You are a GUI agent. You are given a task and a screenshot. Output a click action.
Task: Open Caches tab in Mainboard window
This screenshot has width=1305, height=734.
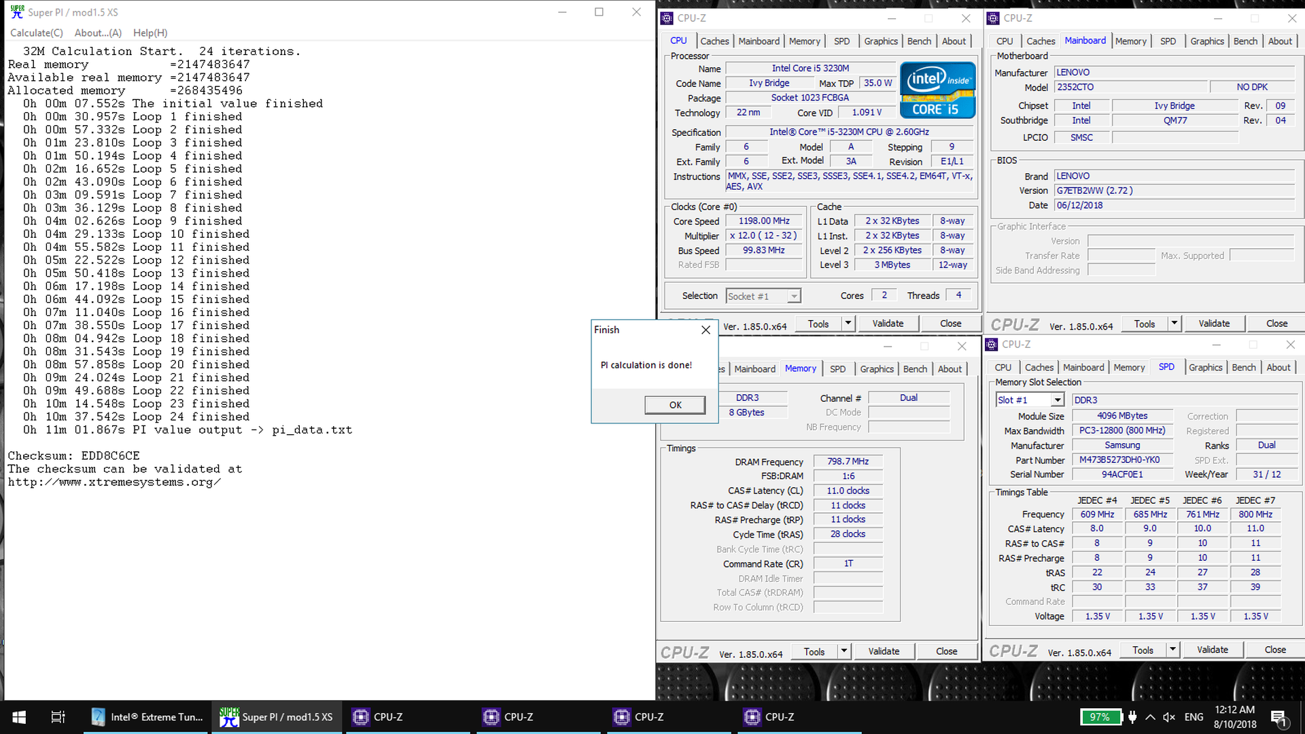[1041, 41]
